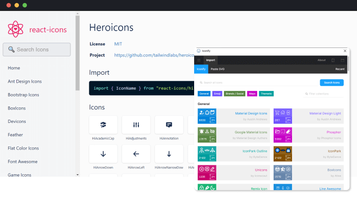The width and height of the screenshot is (357, 197).
Task: Open the Phosphor magenta collection thumbnail
Action: [x=283, y=135]
